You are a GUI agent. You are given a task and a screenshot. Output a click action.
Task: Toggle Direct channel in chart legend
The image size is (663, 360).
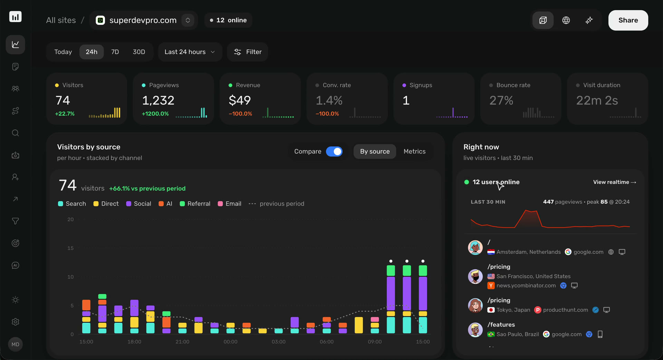pyautogui.click(x=106, y=204)
